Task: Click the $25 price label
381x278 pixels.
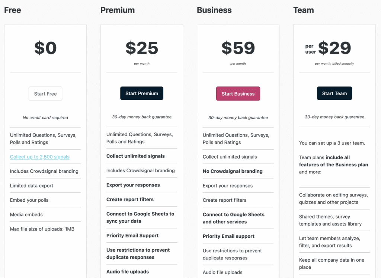Action: (141, 48)
